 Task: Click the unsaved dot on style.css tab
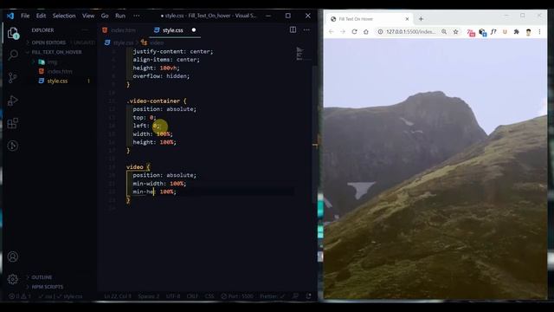coord(194,30)
